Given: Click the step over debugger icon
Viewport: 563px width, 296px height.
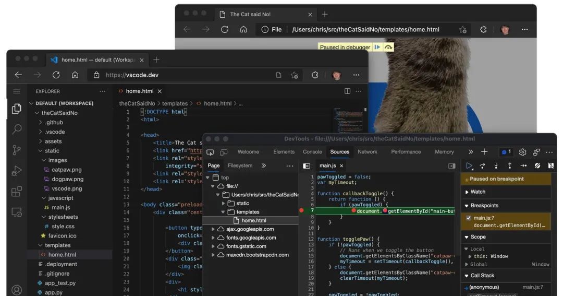Looking at the screenshot, I should 482,166.
